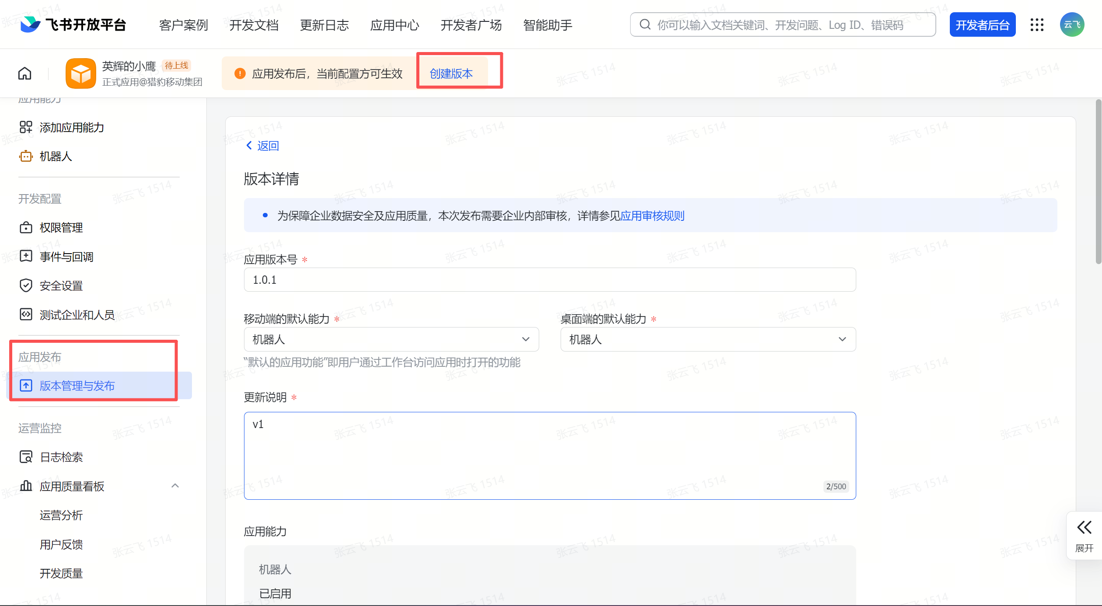Click the 权限管理 lock icon

26,227
